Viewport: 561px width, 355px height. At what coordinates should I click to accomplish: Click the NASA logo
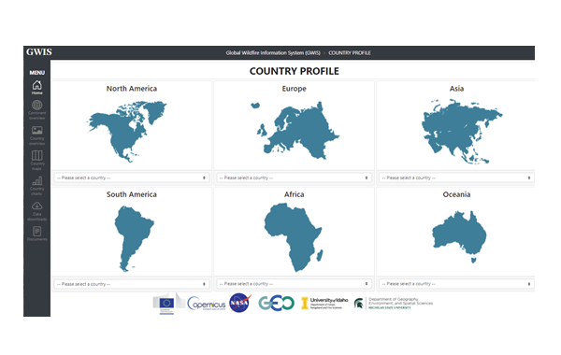[240, 303]
